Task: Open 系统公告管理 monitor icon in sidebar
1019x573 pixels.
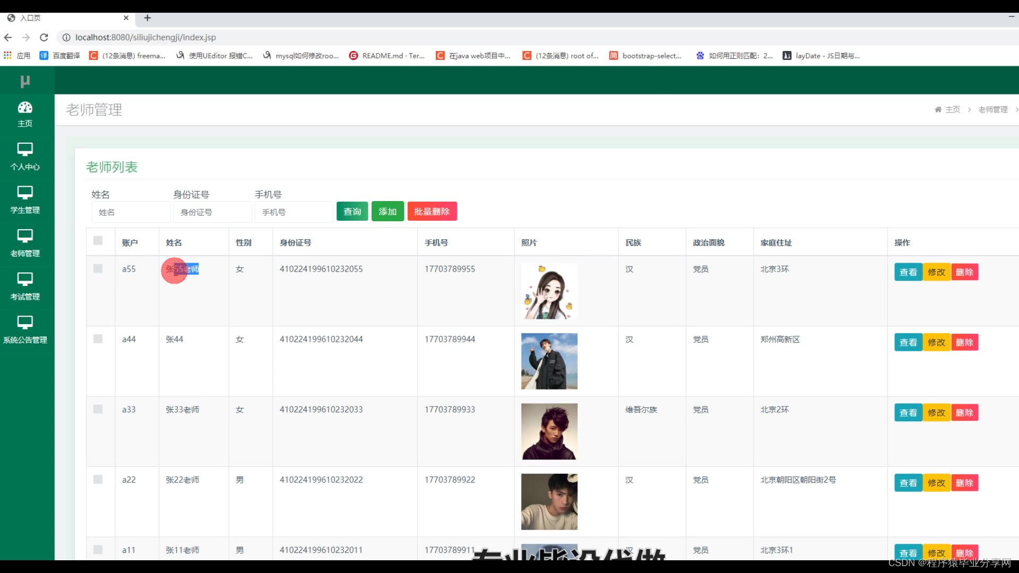Action: click(x=25, y=323)
